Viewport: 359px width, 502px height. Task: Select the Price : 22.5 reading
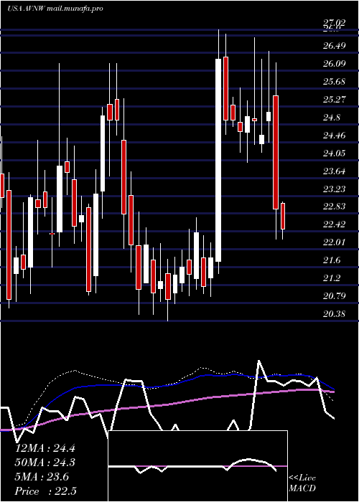pos(45,491)
